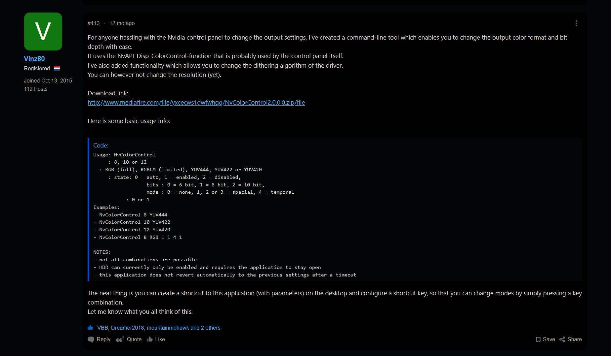Click the green V user avatar
This screenshot has width=611, height=356.
pyautogui.click(x=43, y=31)
